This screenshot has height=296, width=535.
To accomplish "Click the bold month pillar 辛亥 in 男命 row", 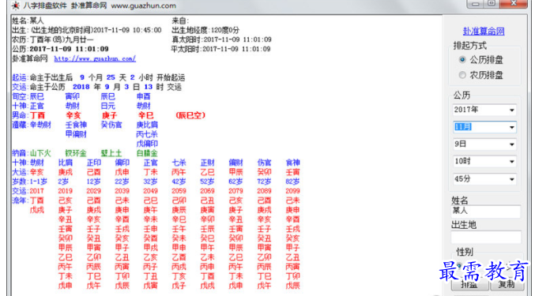I will [x=73, y=115].
